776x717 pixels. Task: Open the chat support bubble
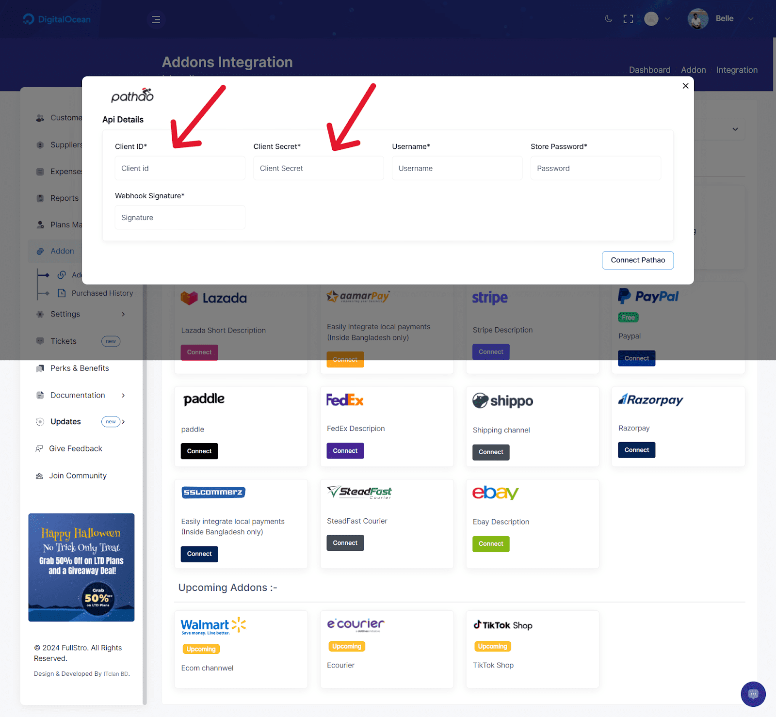(753, 694)
